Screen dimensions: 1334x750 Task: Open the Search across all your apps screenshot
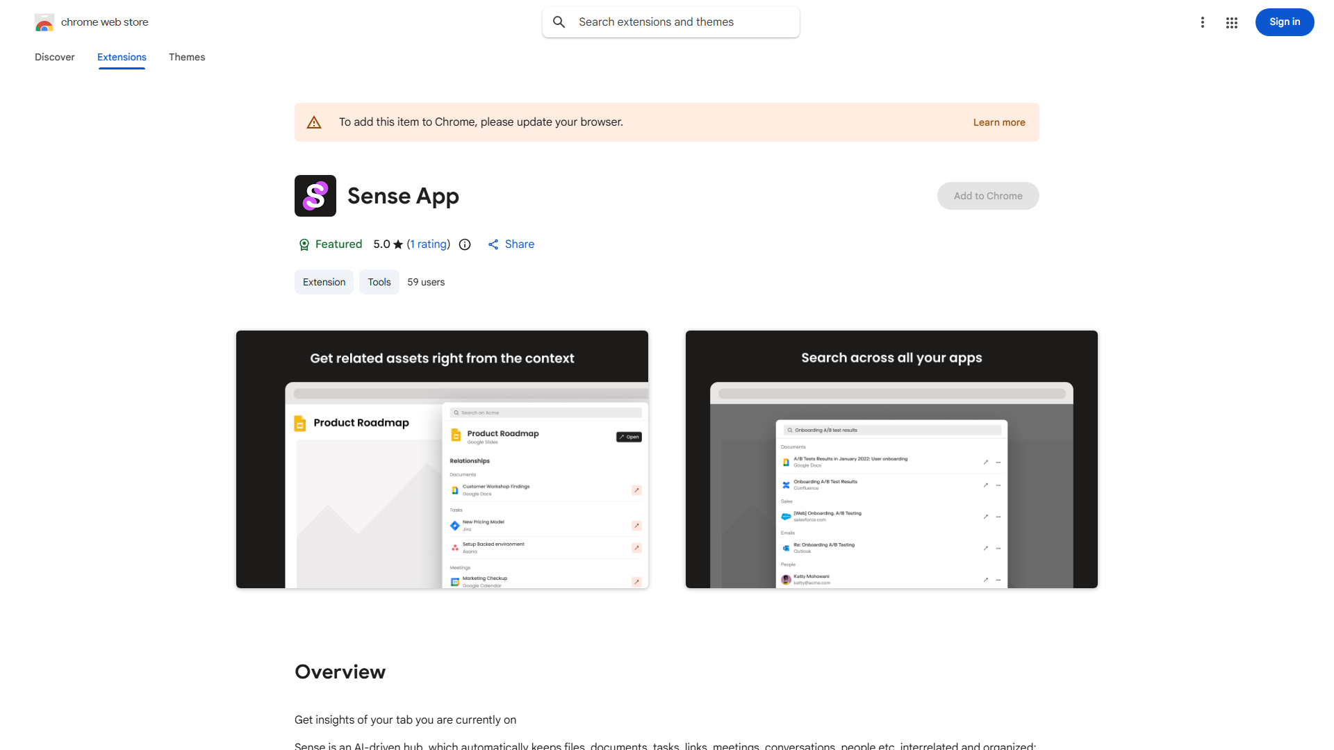click(x=891, y=459)
